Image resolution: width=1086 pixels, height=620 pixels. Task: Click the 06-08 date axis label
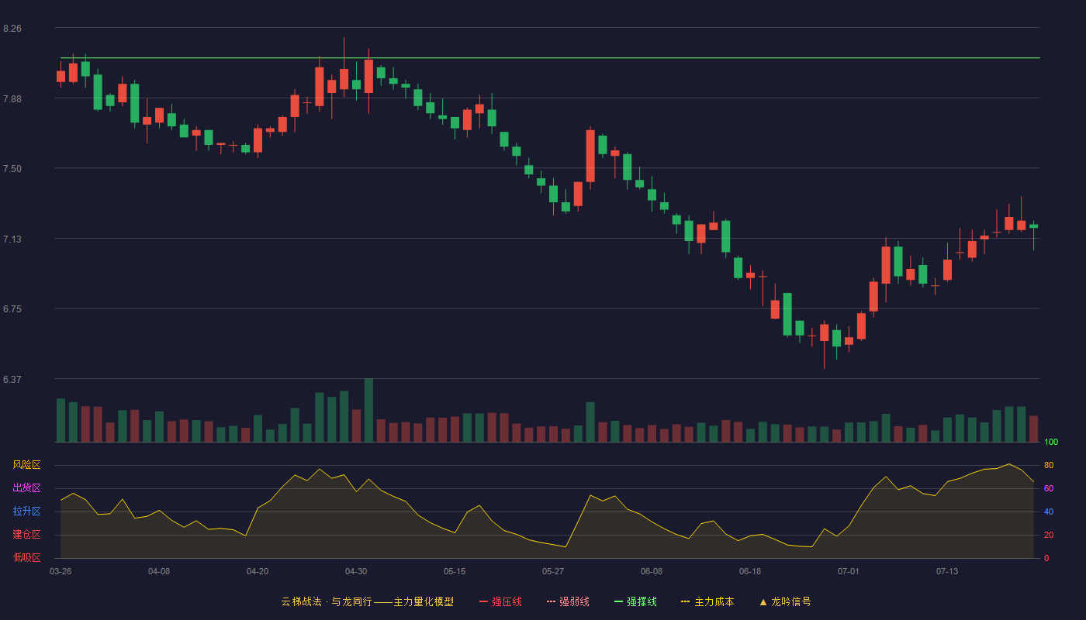(652, 571)
